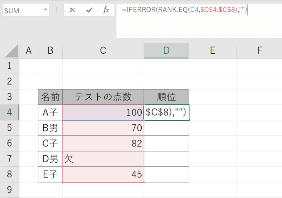Select column D header
Image resolution: width=282 pixels, height=198 pixels.
(x=166, y=50)
